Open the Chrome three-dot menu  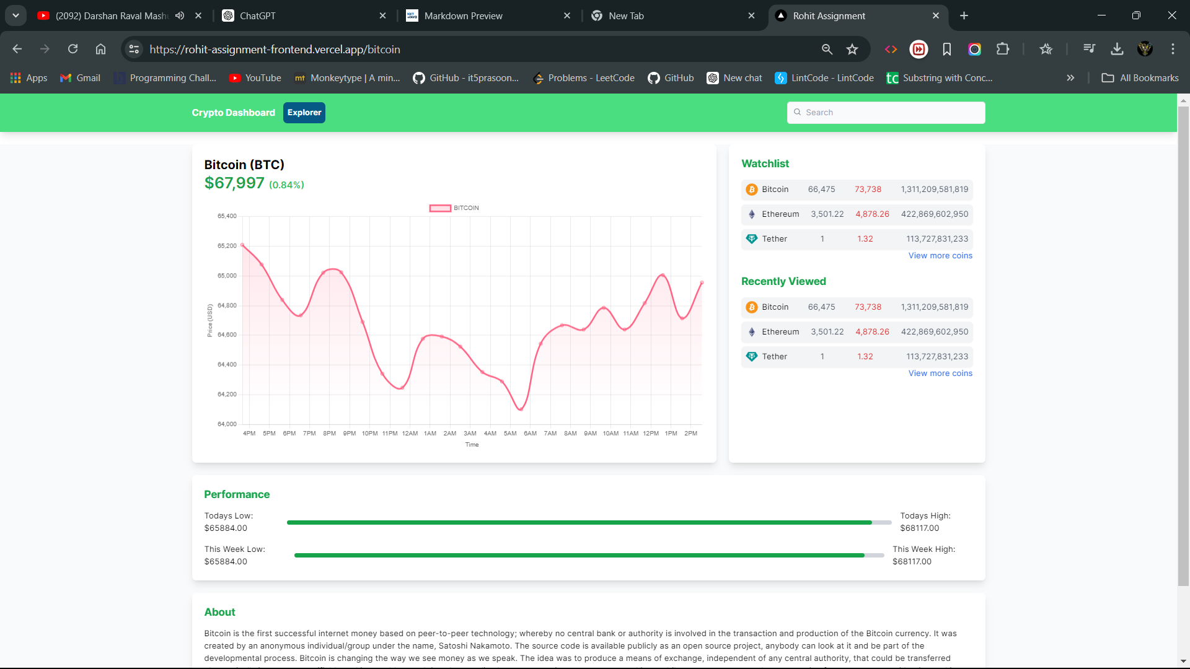[x=1173, y=49]
